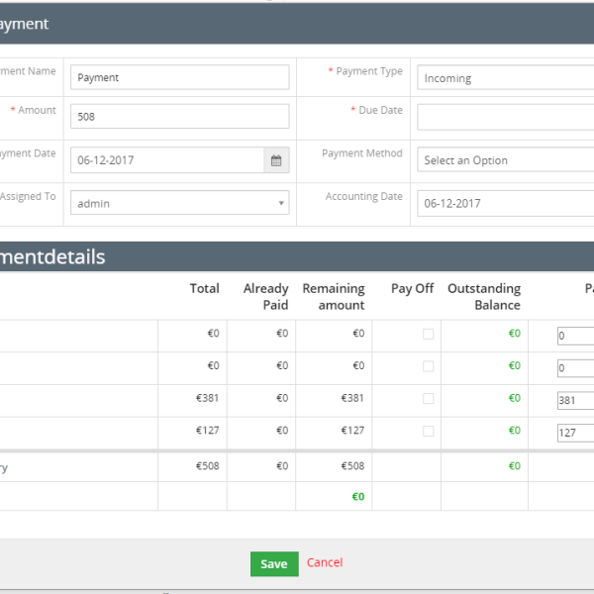
Task: Expand the Payment Type dropdown set to Incoming
Action: pyautogui.click(x=505, y=77)
